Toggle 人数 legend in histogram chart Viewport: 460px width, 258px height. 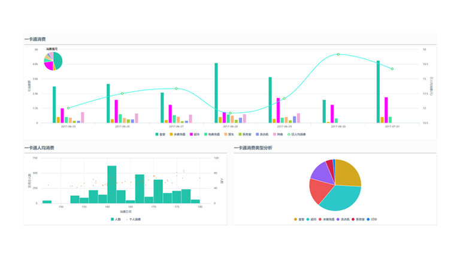pos(115,219)
